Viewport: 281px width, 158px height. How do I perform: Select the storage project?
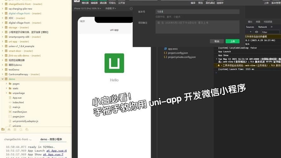[13, 27]
